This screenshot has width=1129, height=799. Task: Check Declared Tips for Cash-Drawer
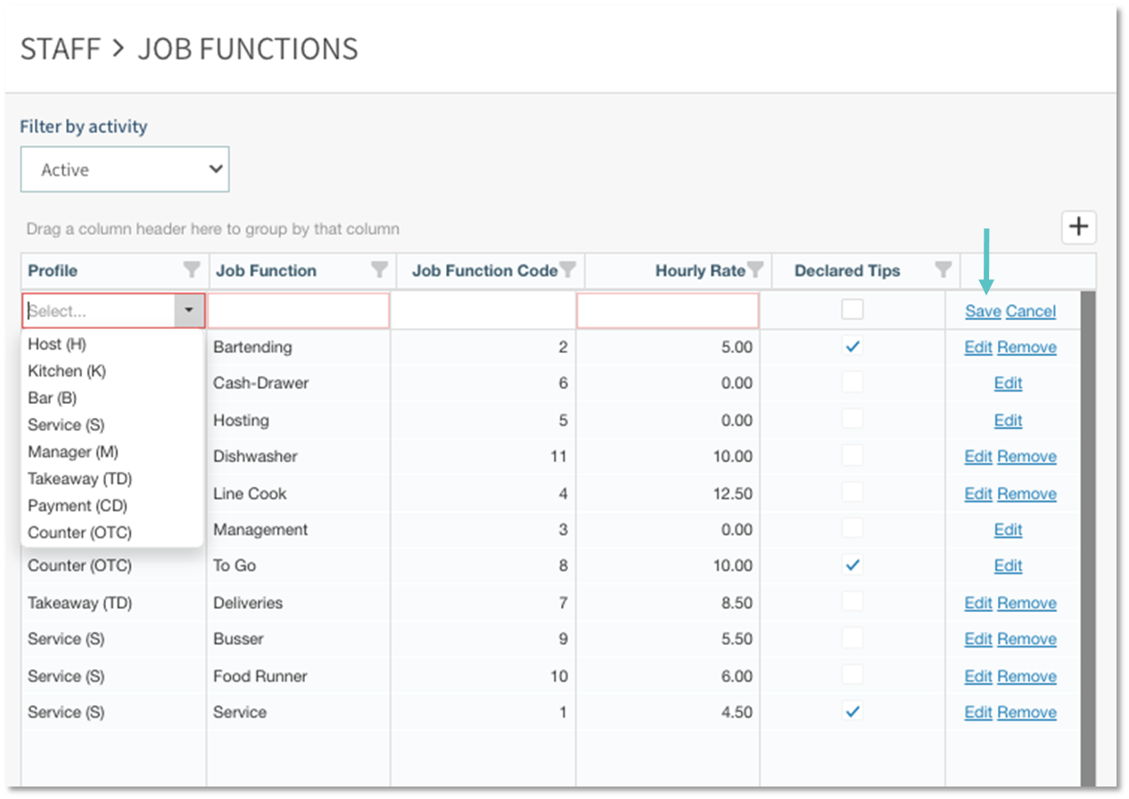[853, 383]
